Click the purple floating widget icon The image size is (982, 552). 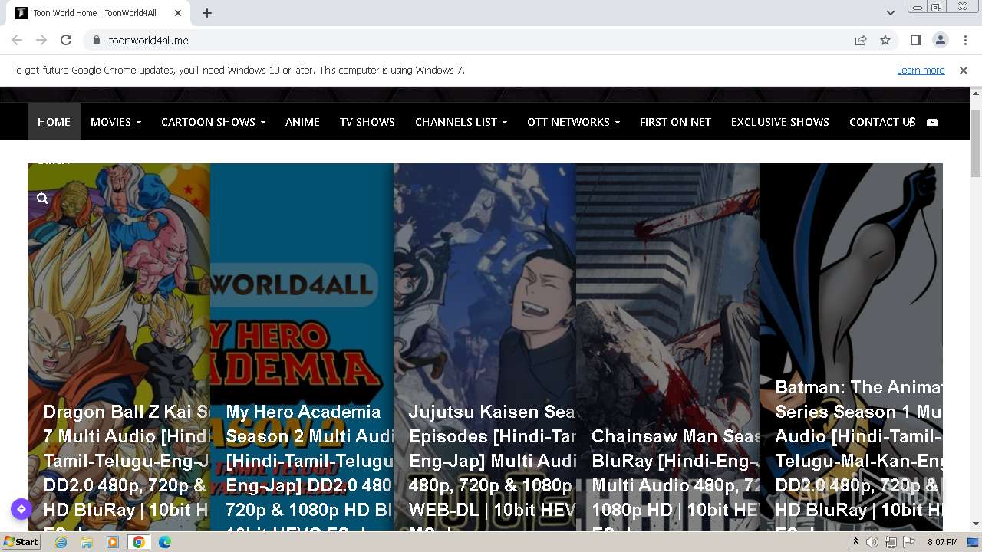pyautogui.click(x=21, y=509)
